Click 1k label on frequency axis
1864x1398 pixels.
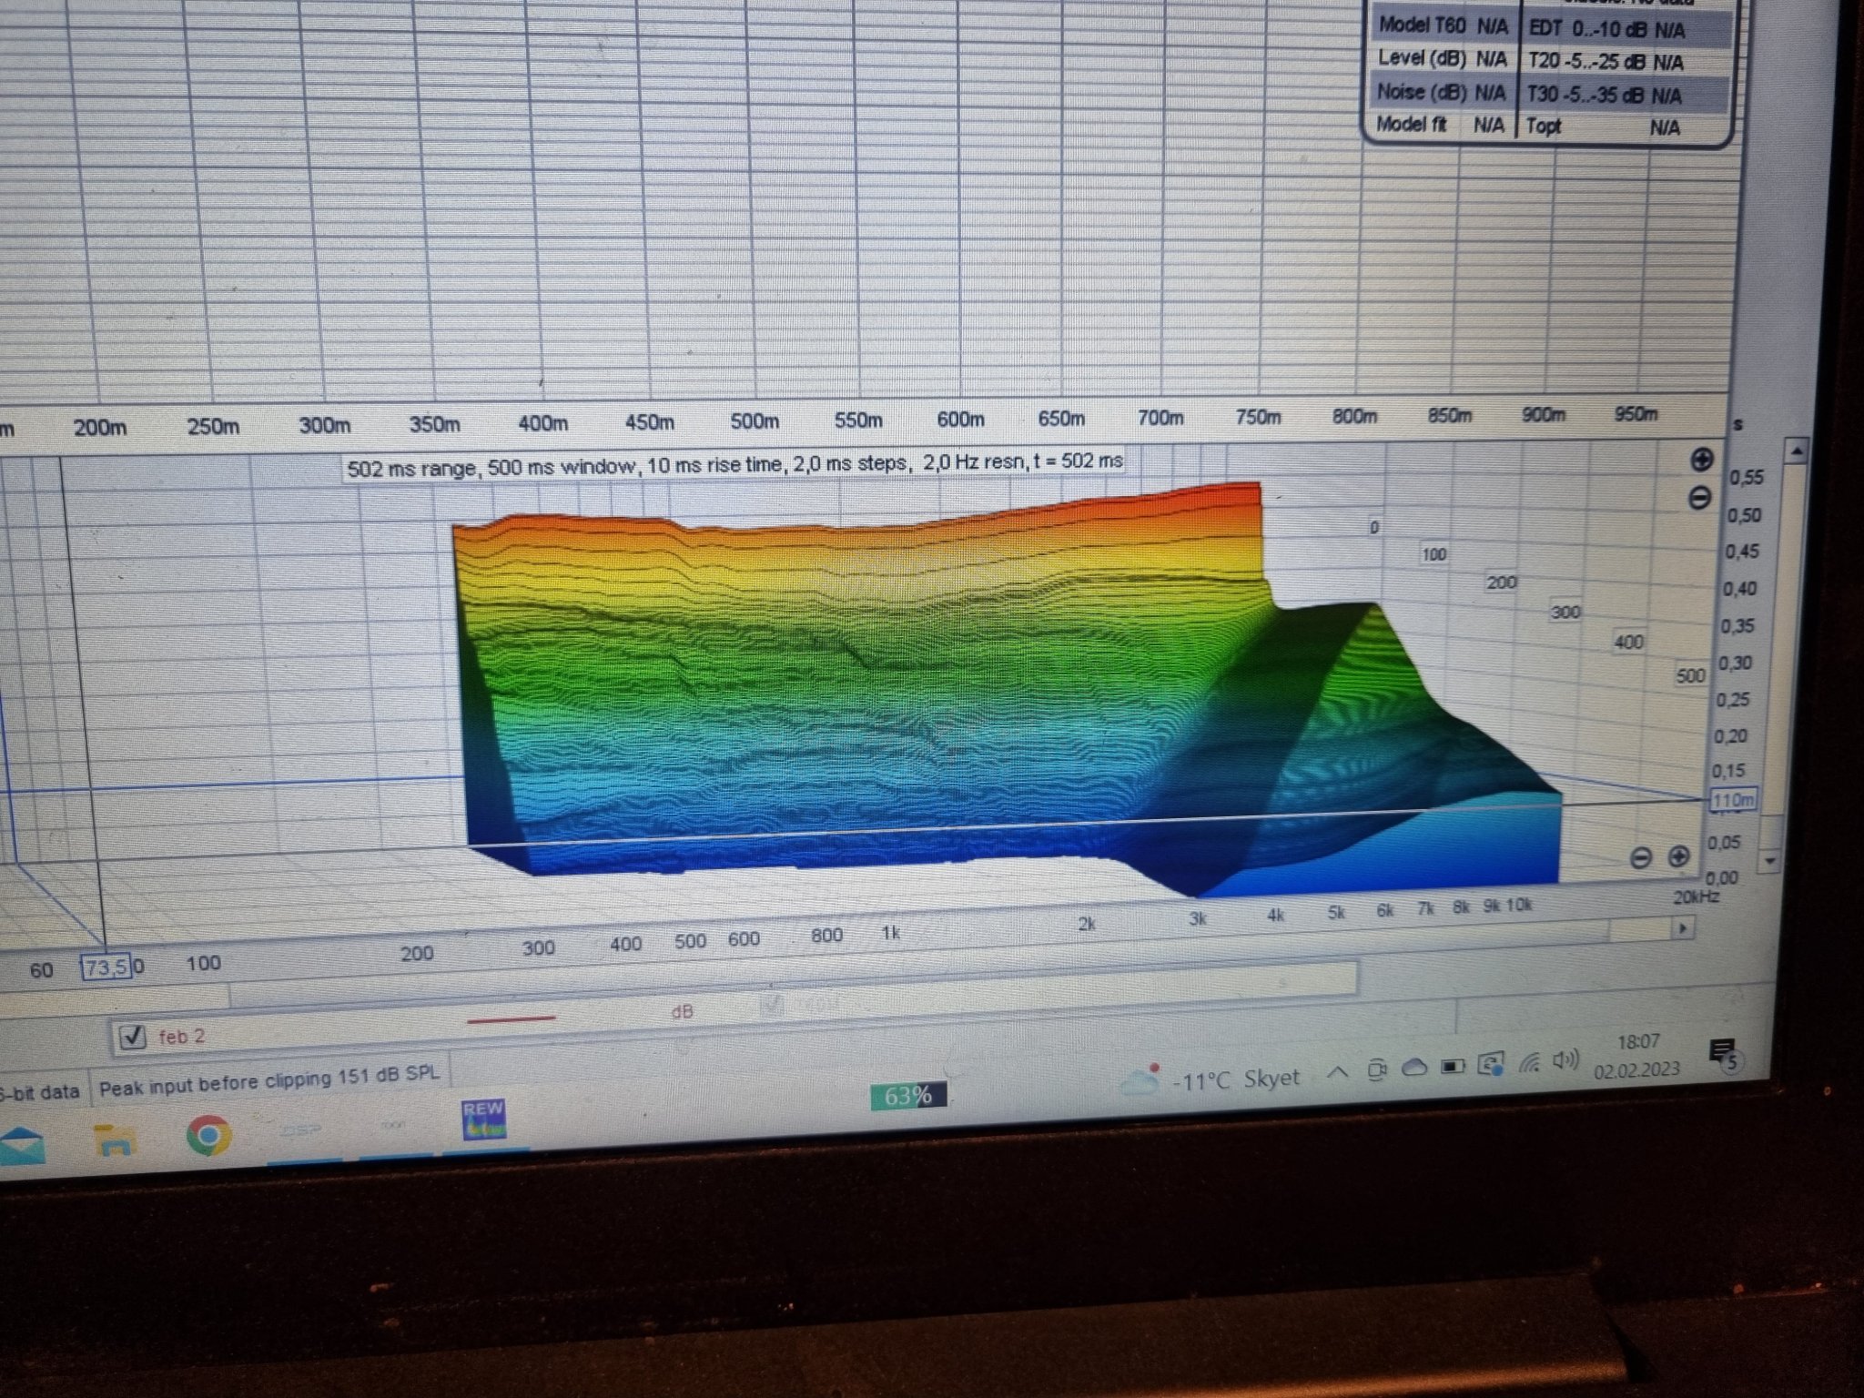(x=891, y=933)
